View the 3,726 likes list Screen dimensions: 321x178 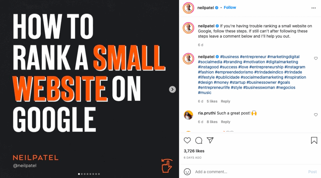click(x=194, y=151)
